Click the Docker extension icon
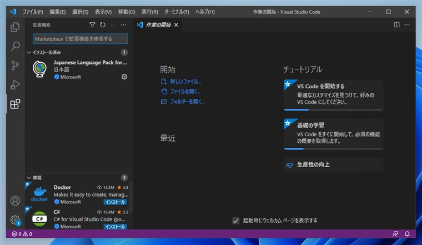The width and height of the screenshot is (422, 245). [39, 194]
